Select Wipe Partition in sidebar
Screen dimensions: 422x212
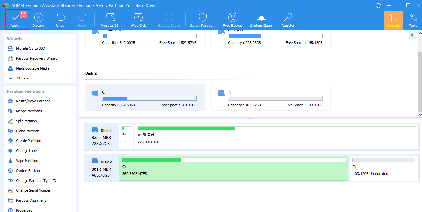(23, 161)
